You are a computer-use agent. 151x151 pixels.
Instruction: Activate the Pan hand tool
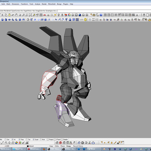click(x=16, y=15)
